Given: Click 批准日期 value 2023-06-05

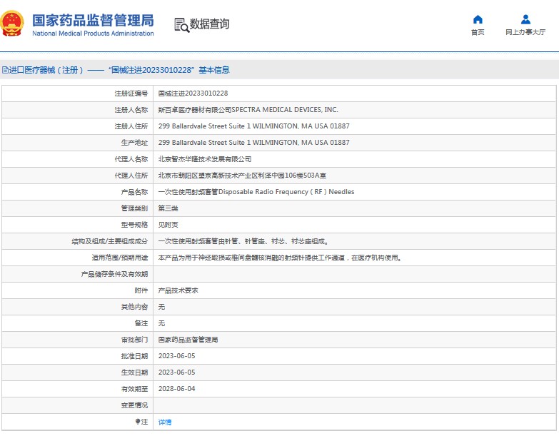Looking at the screenshot, I should [x=177, y=356].
